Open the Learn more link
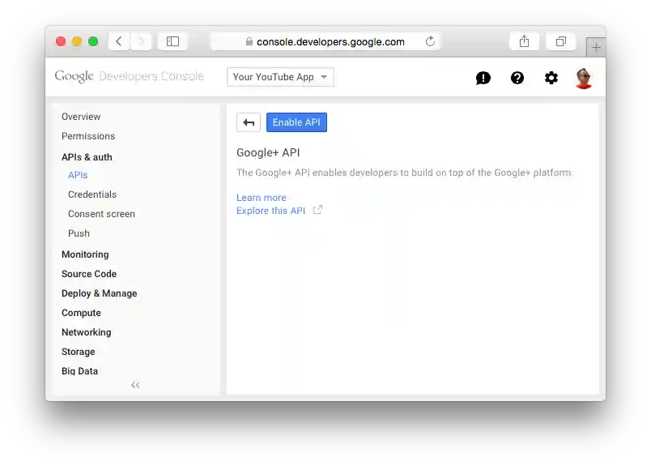The height and width of the screenshot is (466, 651). (262, 198)
